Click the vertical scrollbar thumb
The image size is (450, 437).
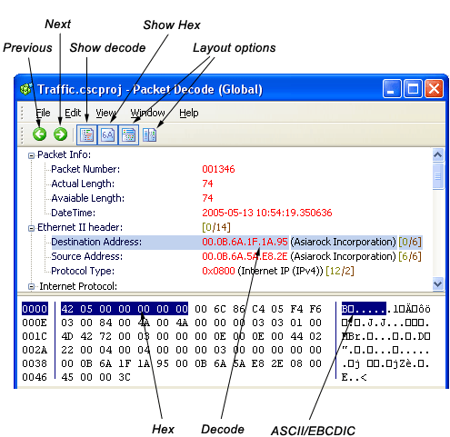click(438, 176)
